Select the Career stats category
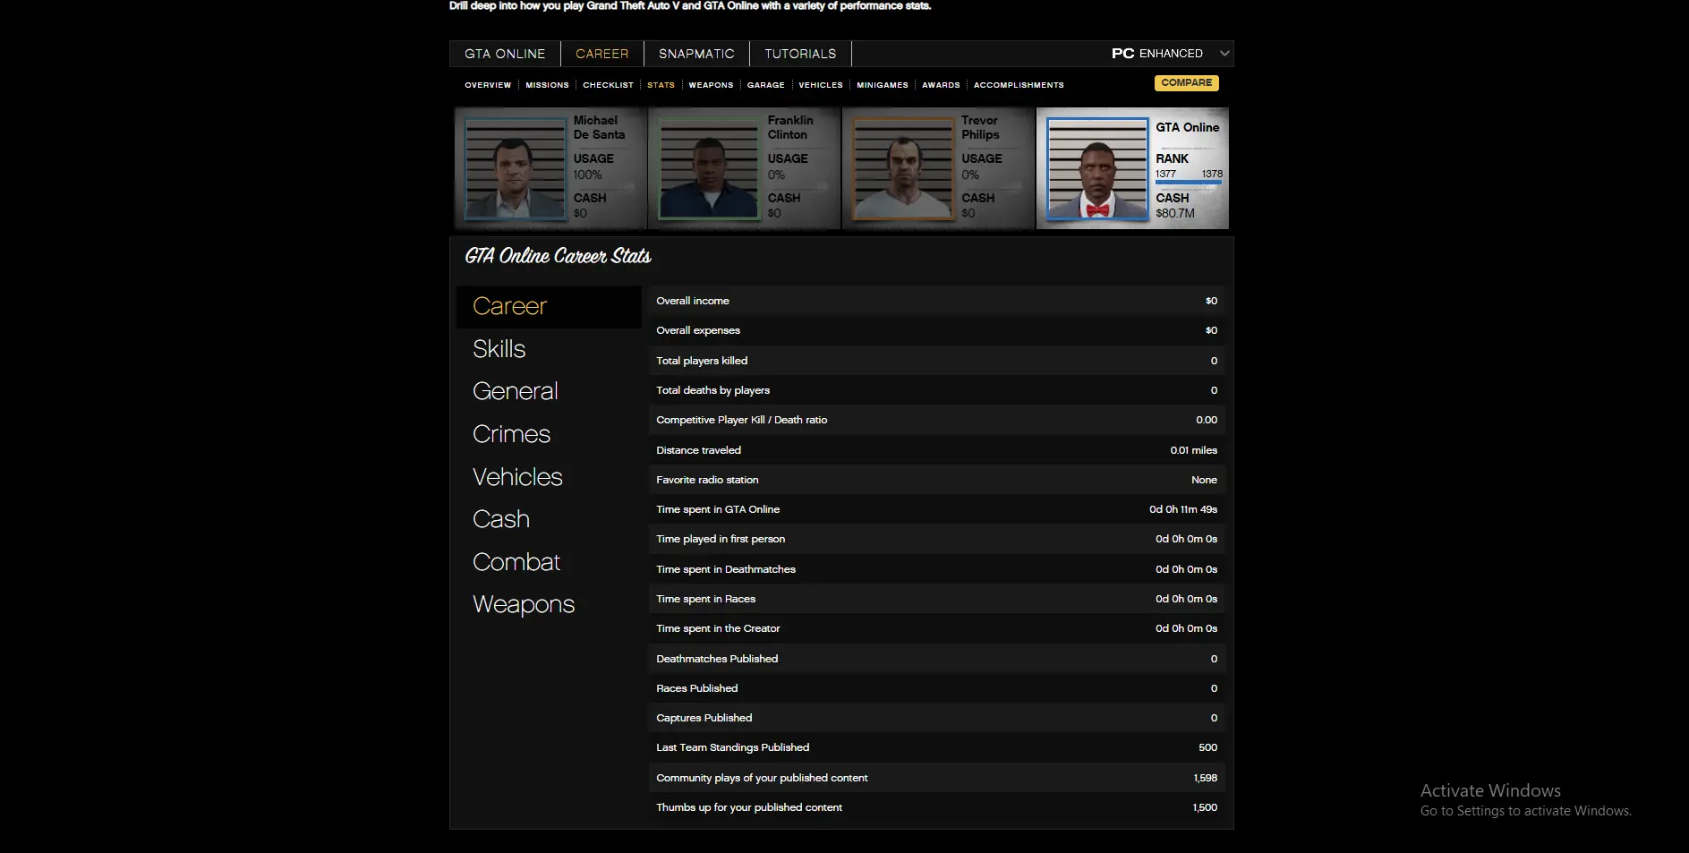This screenshot has width=1689, height=853. point(549,307)
